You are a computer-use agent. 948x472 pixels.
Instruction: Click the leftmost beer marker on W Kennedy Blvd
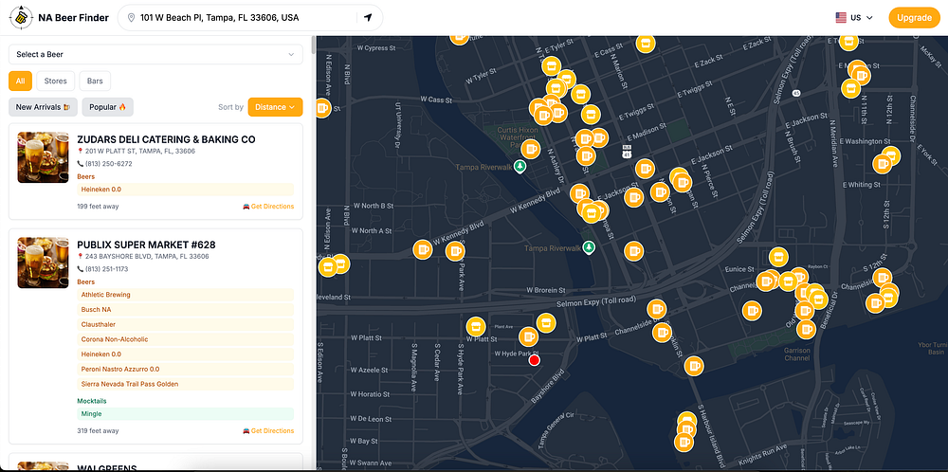click(423, 249)
